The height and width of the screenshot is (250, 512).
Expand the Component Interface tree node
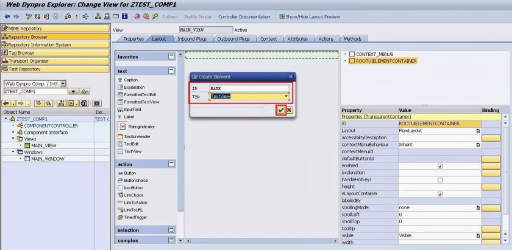[13, 133]
